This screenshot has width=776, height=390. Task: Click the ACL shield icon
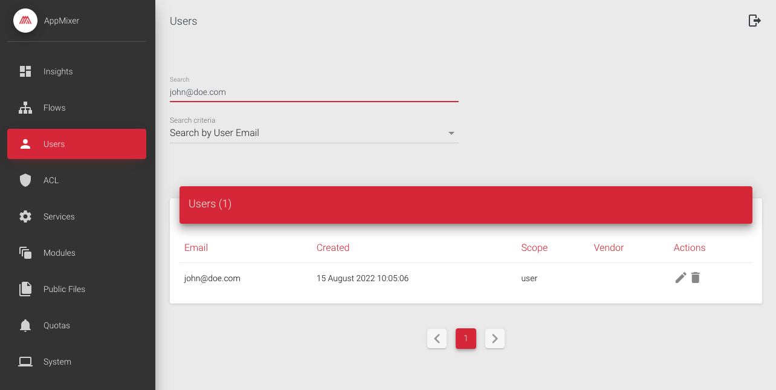pyautogui.click(x=25, y=180)
